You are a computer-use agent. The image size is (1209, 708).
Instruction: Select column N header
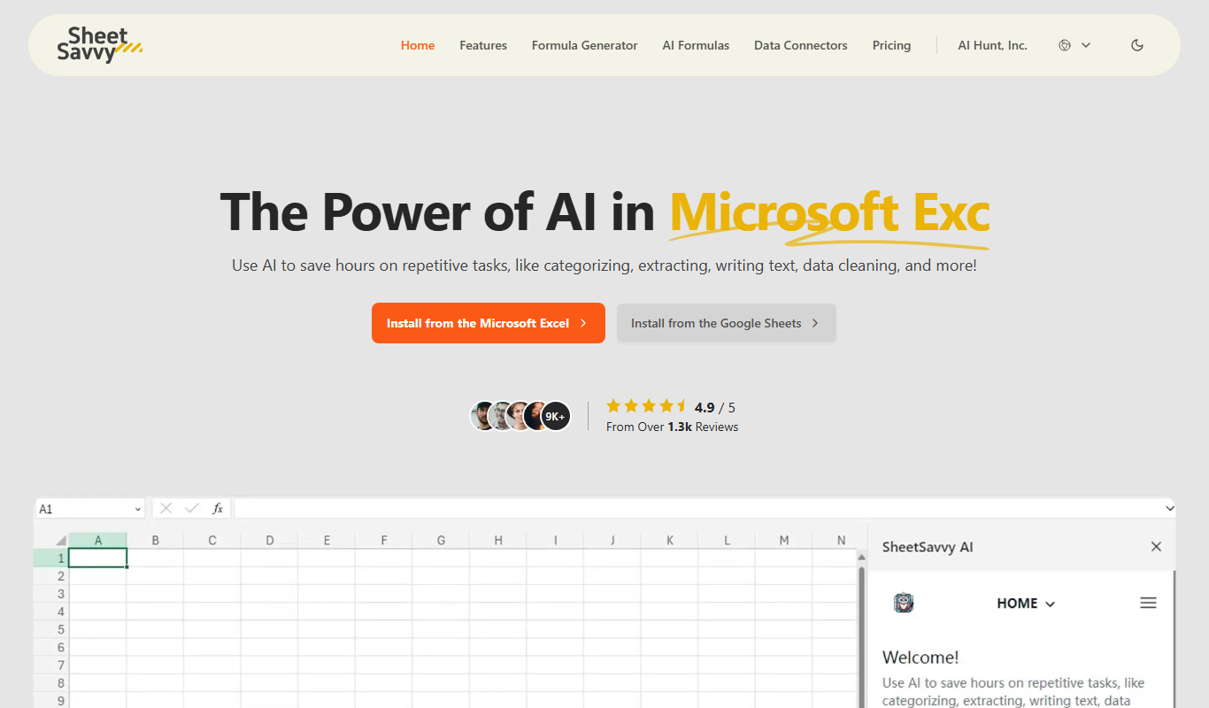click(x=841, y=540)
